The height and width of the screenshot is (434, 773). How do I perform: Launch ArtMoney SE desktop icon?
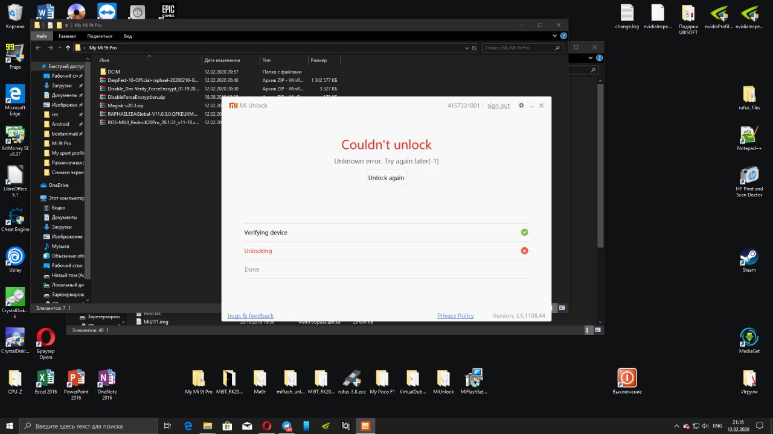point(15,140)
